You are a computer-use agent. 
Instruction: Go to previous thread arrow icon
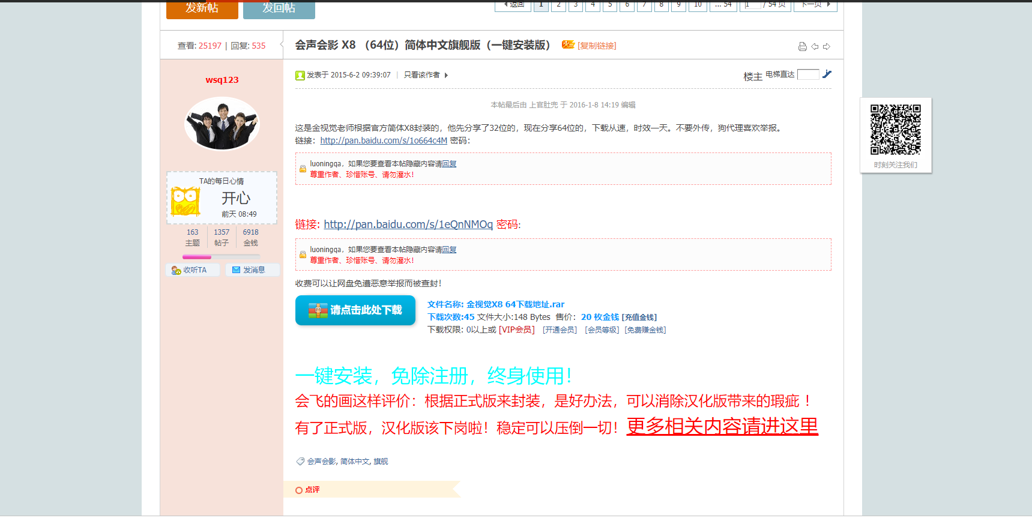pos(815,46)
